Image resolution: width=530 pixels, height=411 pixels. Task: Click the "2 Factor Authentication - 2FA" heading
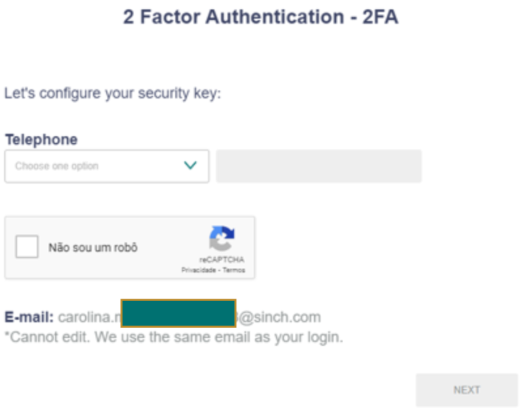pyautogui.click(x=260, y=17)
